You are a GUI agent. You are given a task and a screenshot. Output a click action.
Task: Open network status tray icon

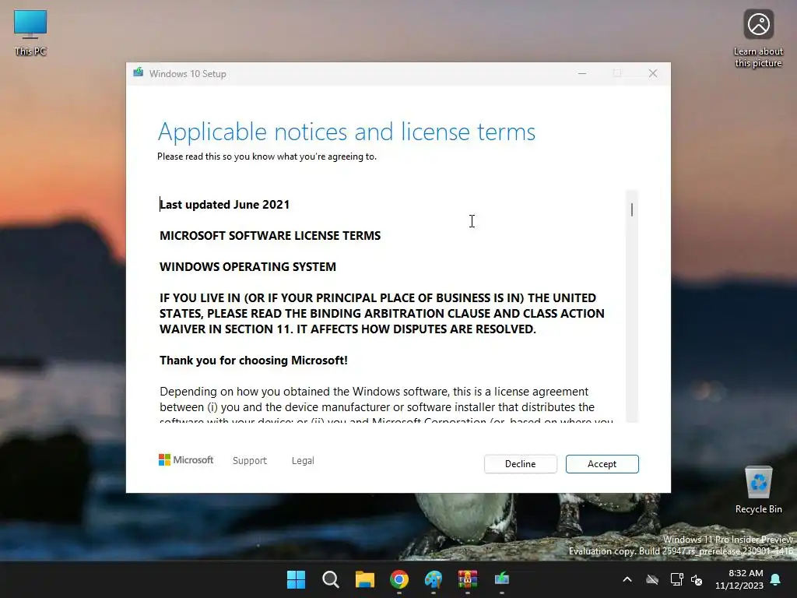676,579
